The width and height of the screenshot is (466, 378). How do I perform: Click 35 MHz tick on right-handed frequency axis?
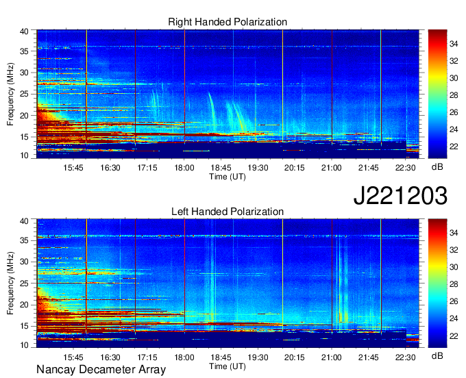click(24, 51)
